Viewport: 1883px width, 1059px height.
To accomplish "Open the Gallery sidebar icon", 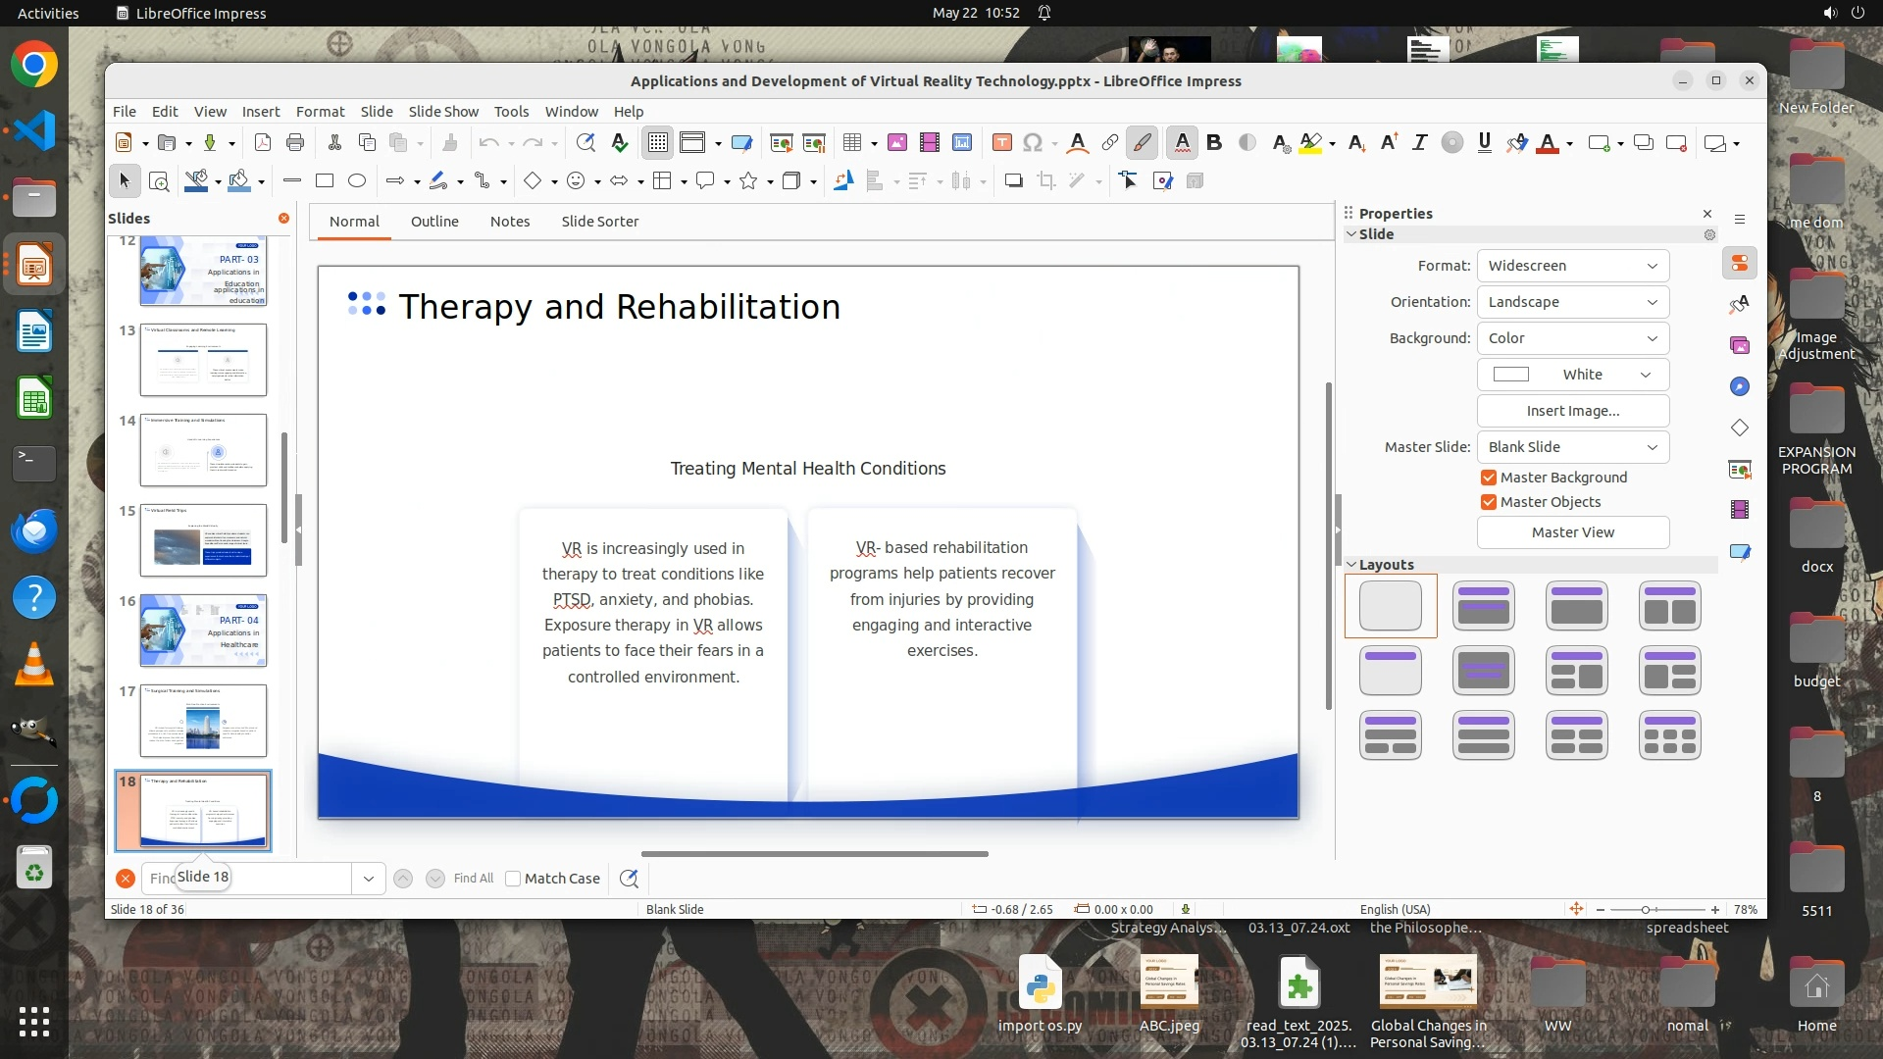I will [x=1740, y=345].
